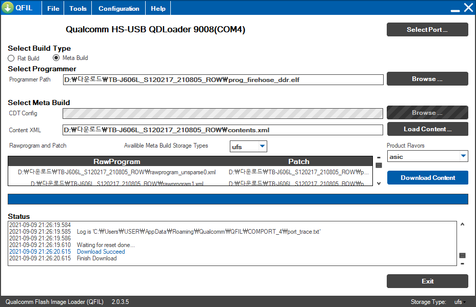Viewport: 476px width, 307px height.
Task: Click the Qualcomm HS-USB QDLoader 9008 port label
Action: (155, 29)
